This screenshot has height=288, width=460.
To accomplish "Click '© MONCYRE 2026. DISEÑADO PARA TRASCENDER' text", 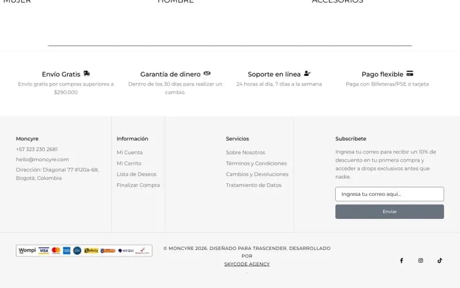I will (225, 248).
